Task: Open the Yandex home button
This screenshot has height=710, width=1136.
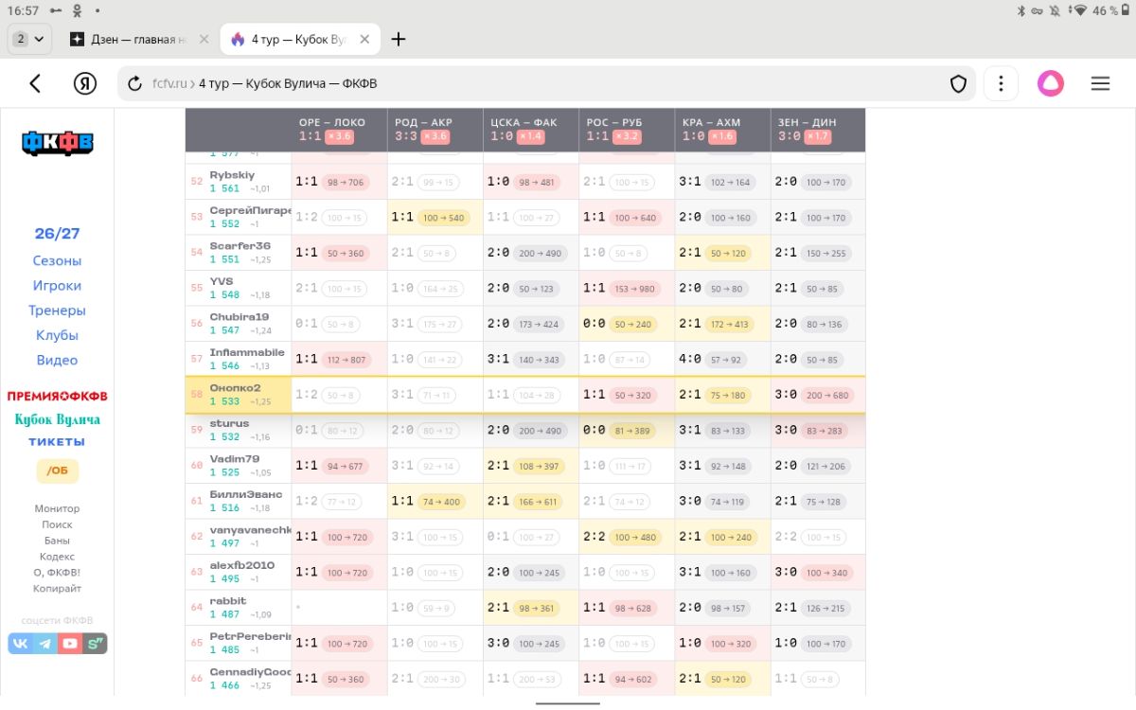Action: click(x=85, y=83)
